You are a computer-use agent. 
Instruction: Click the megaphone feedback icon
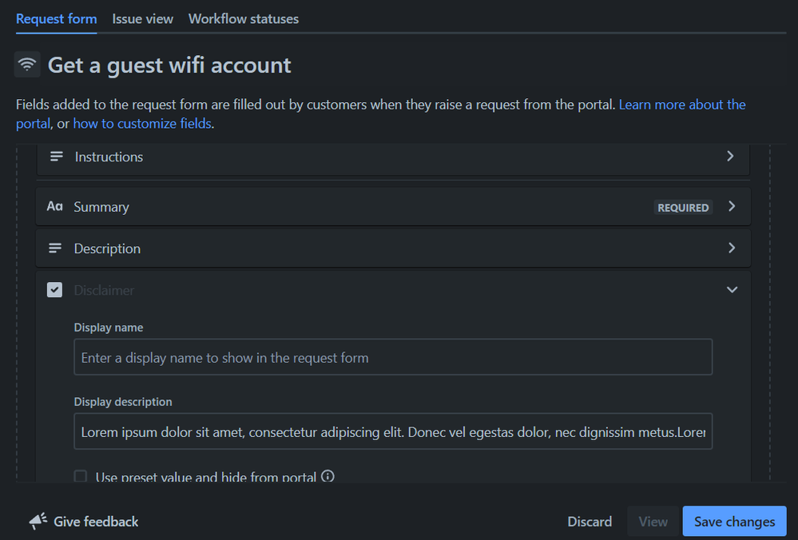[x=38, y=522]
